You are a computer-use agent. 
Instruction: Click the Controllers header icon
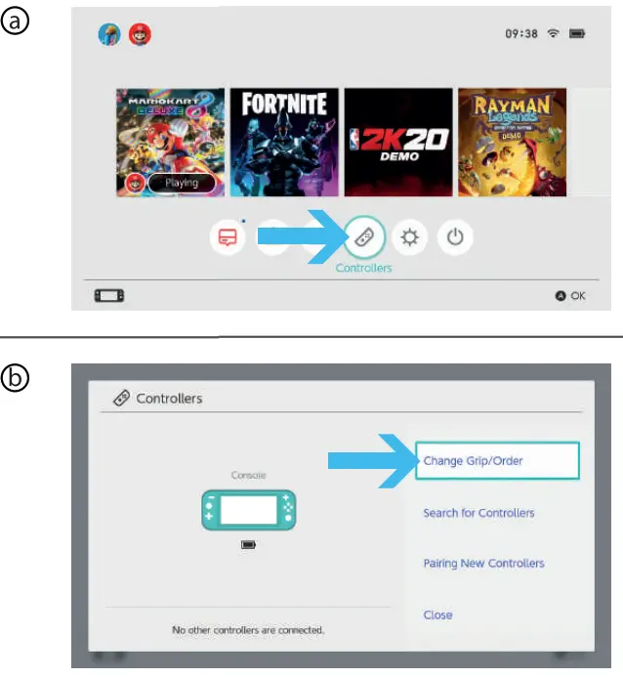(121, 399)
